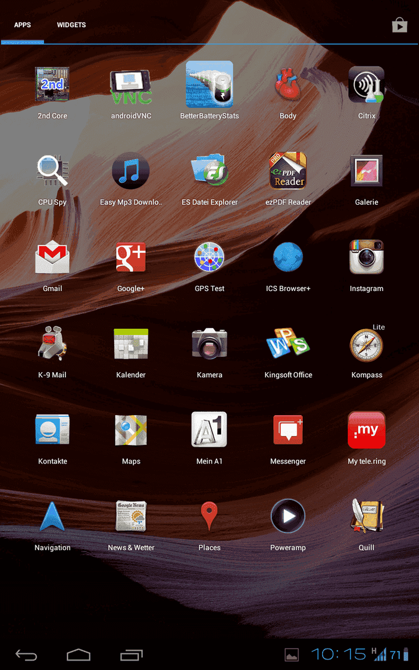This screenshot has height=670, width=419.
Task: Open K-9 Mail
Action: [x=52, y=344]
